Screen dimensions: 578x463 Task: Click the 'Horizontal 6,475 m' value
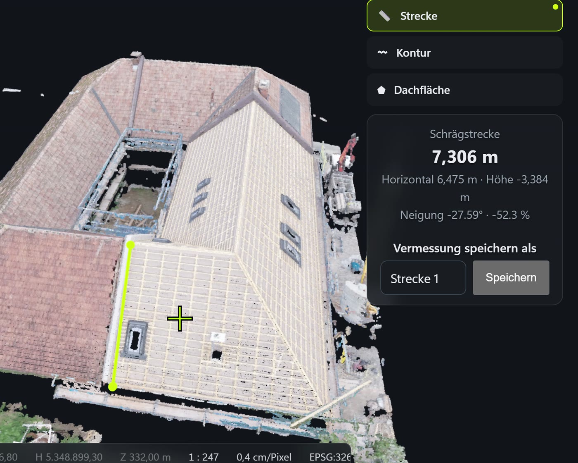[429, 179]
